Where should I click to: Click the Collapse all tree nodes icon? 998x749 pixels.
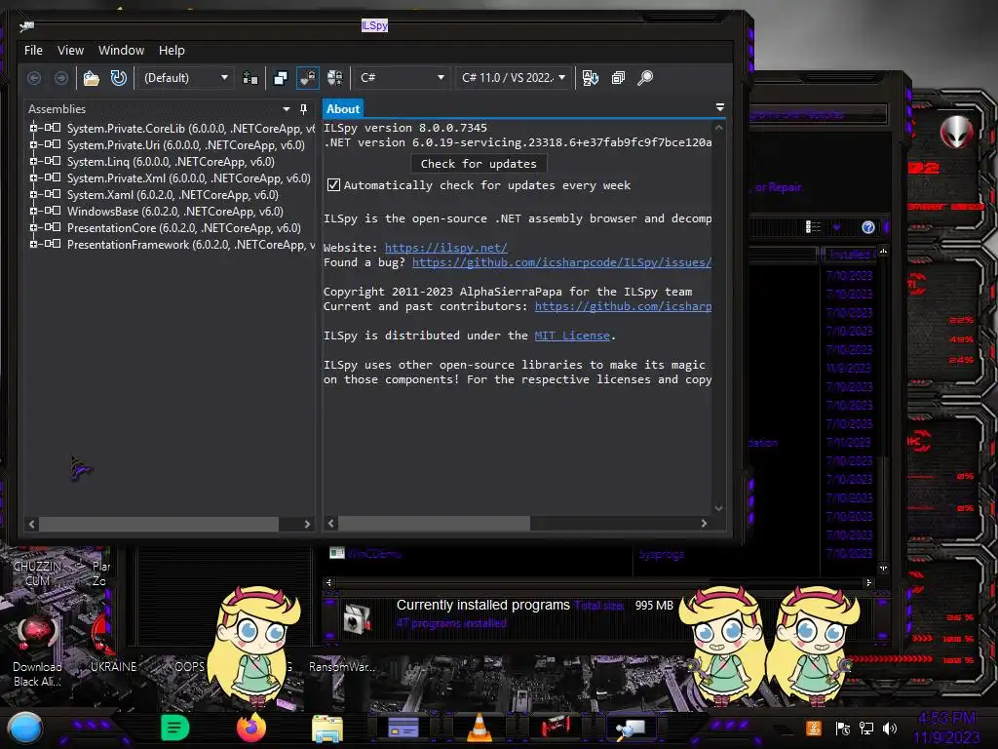pyautogui.click(x=617, y=78)
